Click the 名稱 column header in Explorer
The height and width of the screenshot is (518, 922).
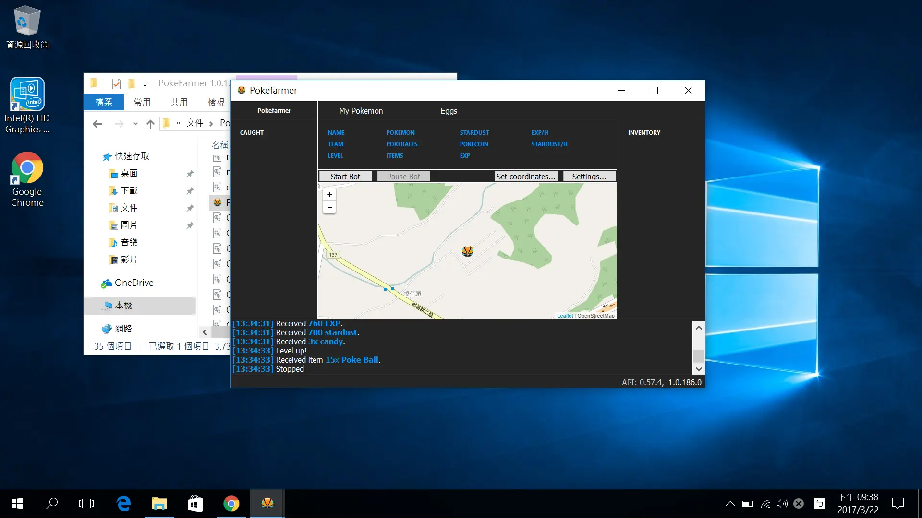[x=220, y=145]
